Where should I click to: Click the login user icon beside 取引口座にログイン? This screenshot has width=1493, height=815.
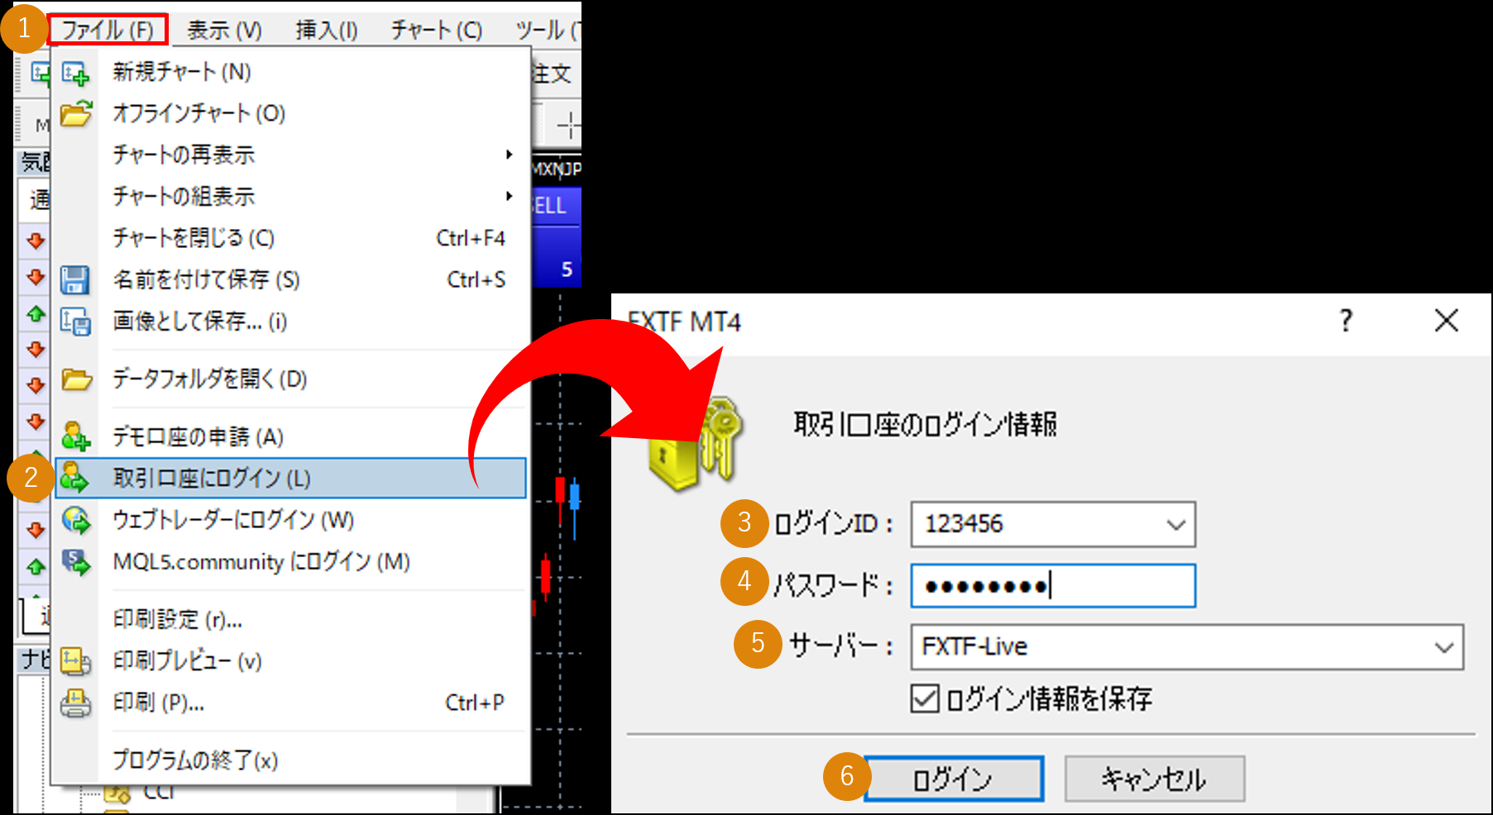click(x=74, y=478)
